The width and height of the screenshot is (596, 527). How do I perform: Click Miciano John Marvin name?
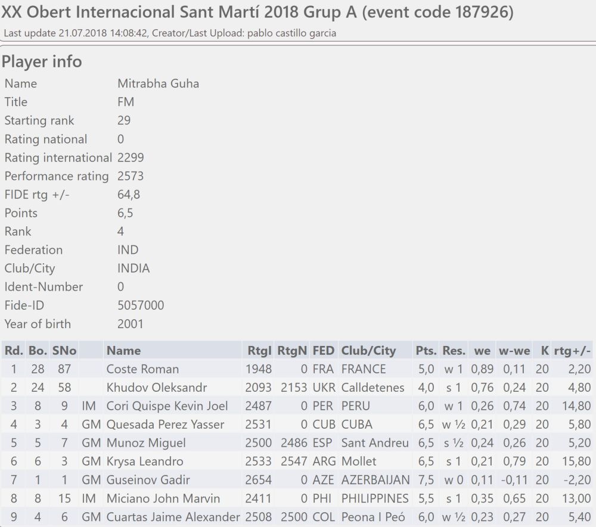[x=163, y=498]
